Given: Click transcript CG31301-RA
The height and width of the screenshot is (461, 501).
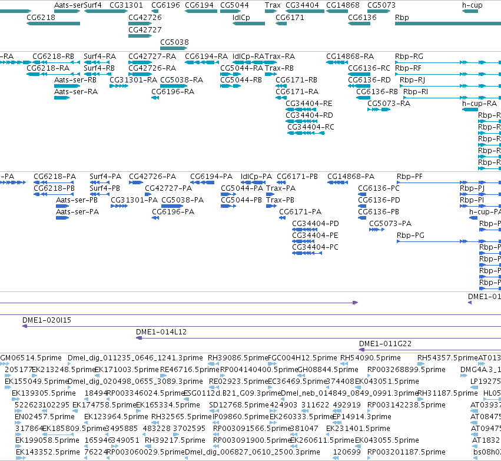Looking at the screenshot, I should pyautogui.click(x=119, y=86).
